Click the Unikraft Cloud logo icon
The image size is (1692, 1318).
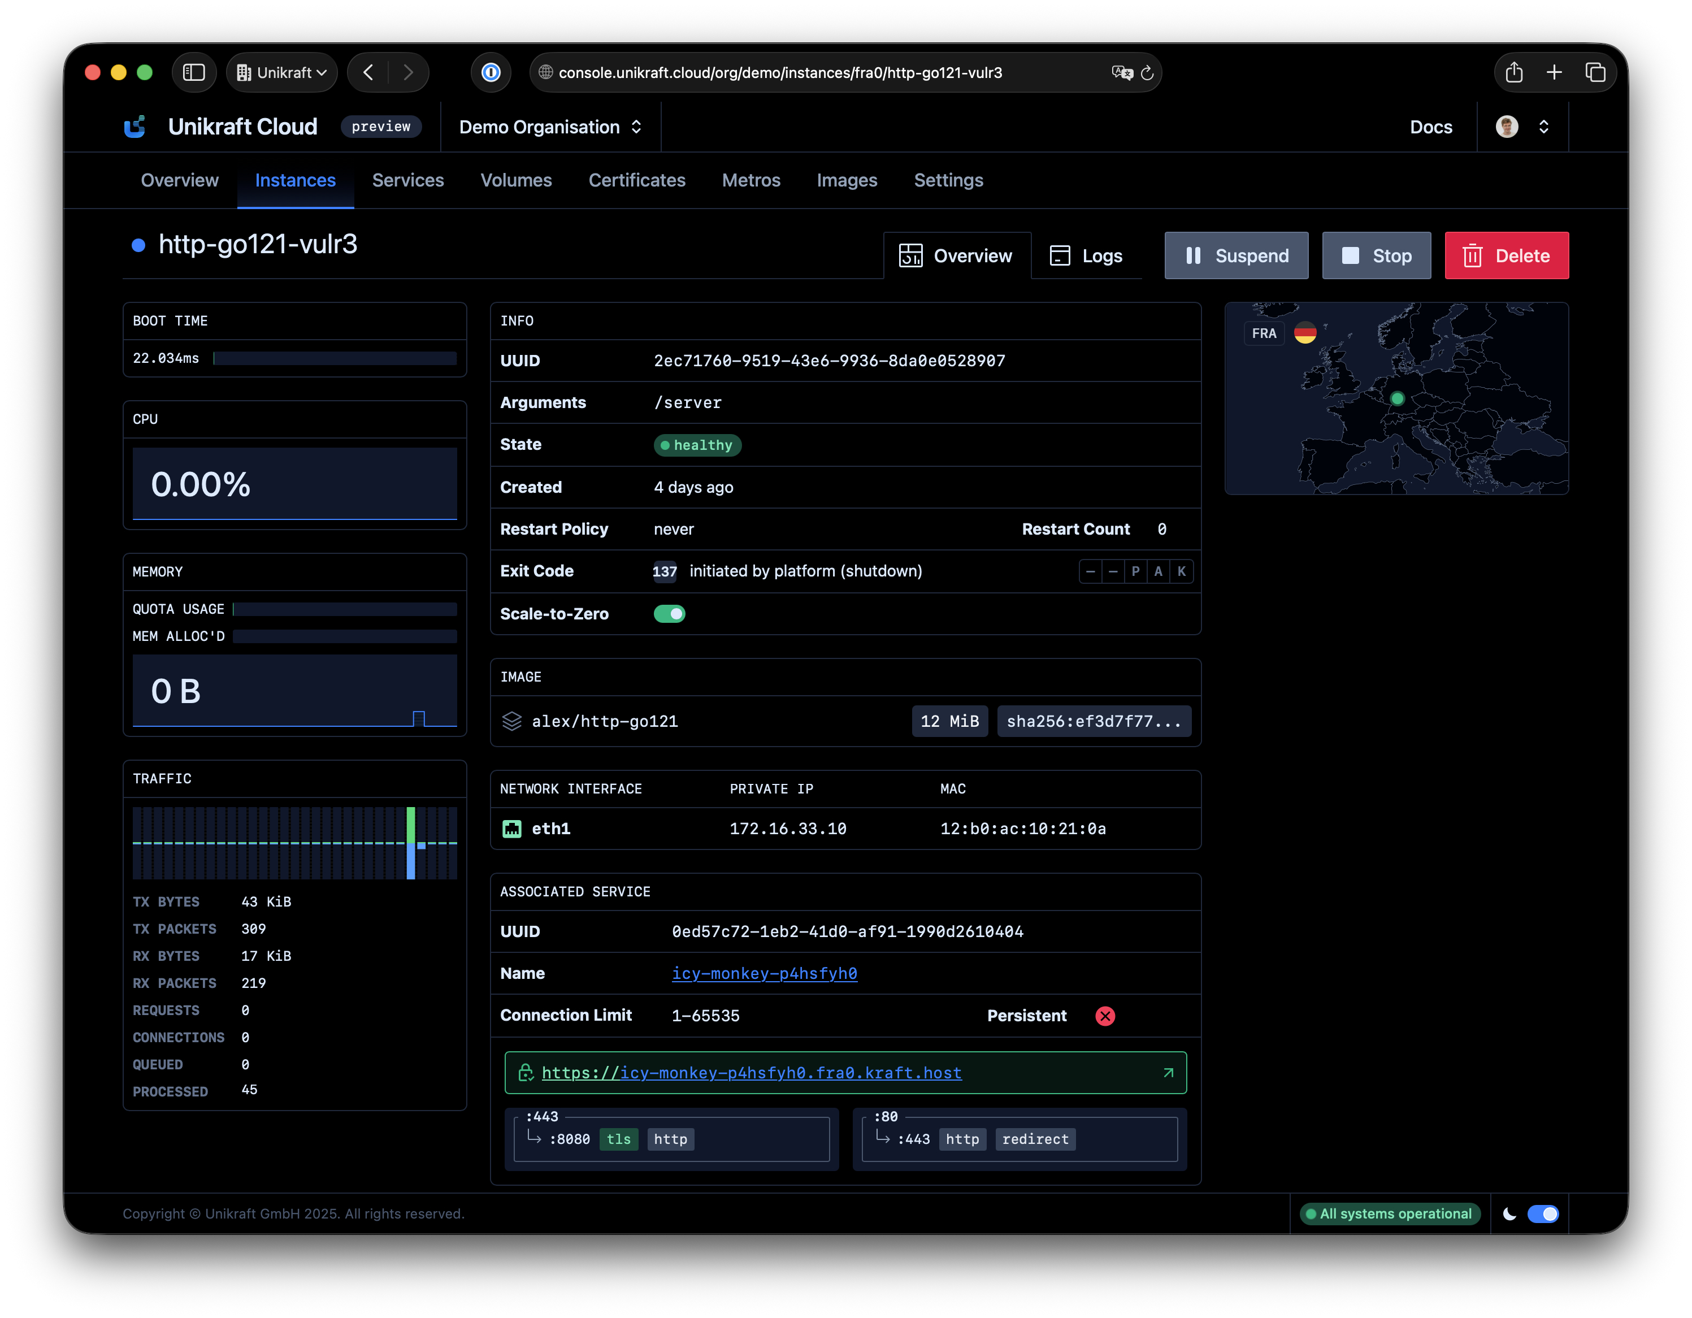click(x=135, y=126)
